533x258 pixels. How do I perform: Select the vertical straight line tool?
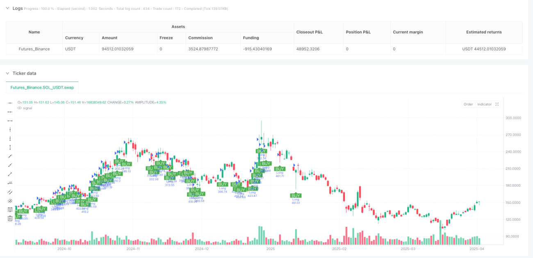point(10,129)
